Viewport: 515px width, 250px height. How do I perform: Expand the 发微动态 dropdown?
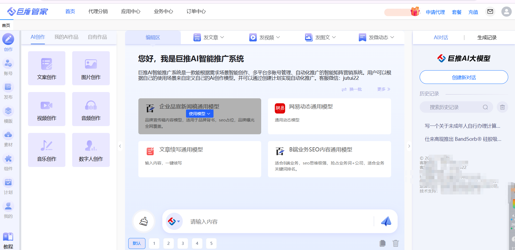(x=376, y=37)
